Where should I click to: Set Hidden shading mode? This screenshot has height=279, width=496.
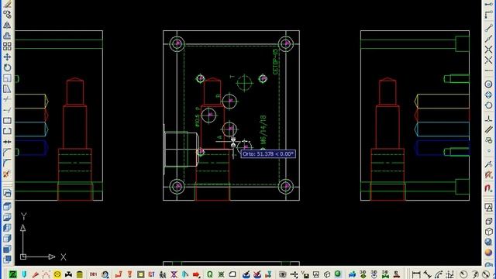489,232
